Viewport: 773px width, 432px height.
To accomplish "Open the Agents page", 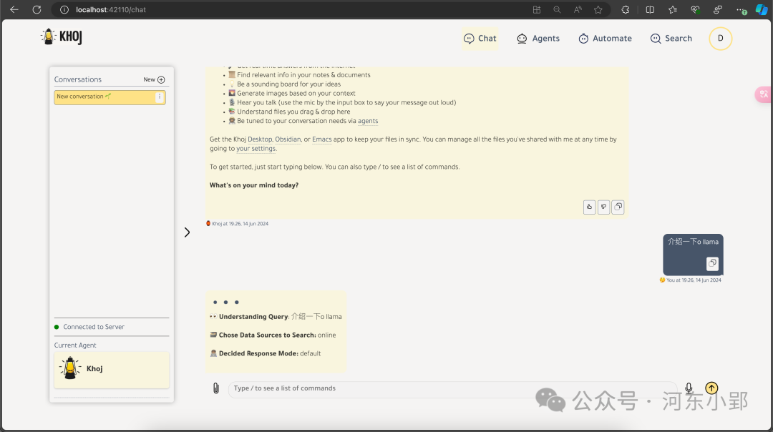I will 538,39.
